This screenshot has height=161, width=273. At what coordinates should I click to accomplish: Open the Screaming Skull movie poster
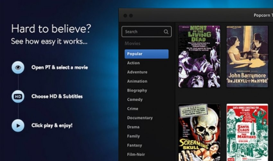[199, 132]
